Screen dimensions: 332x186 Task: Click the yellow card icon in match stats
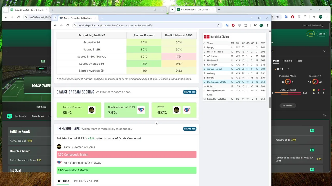tap(314, 90)
